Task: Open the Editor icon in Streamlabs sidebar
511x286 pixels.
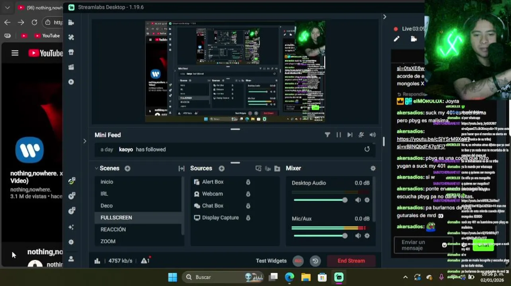Action: click(x=71, y=23)
